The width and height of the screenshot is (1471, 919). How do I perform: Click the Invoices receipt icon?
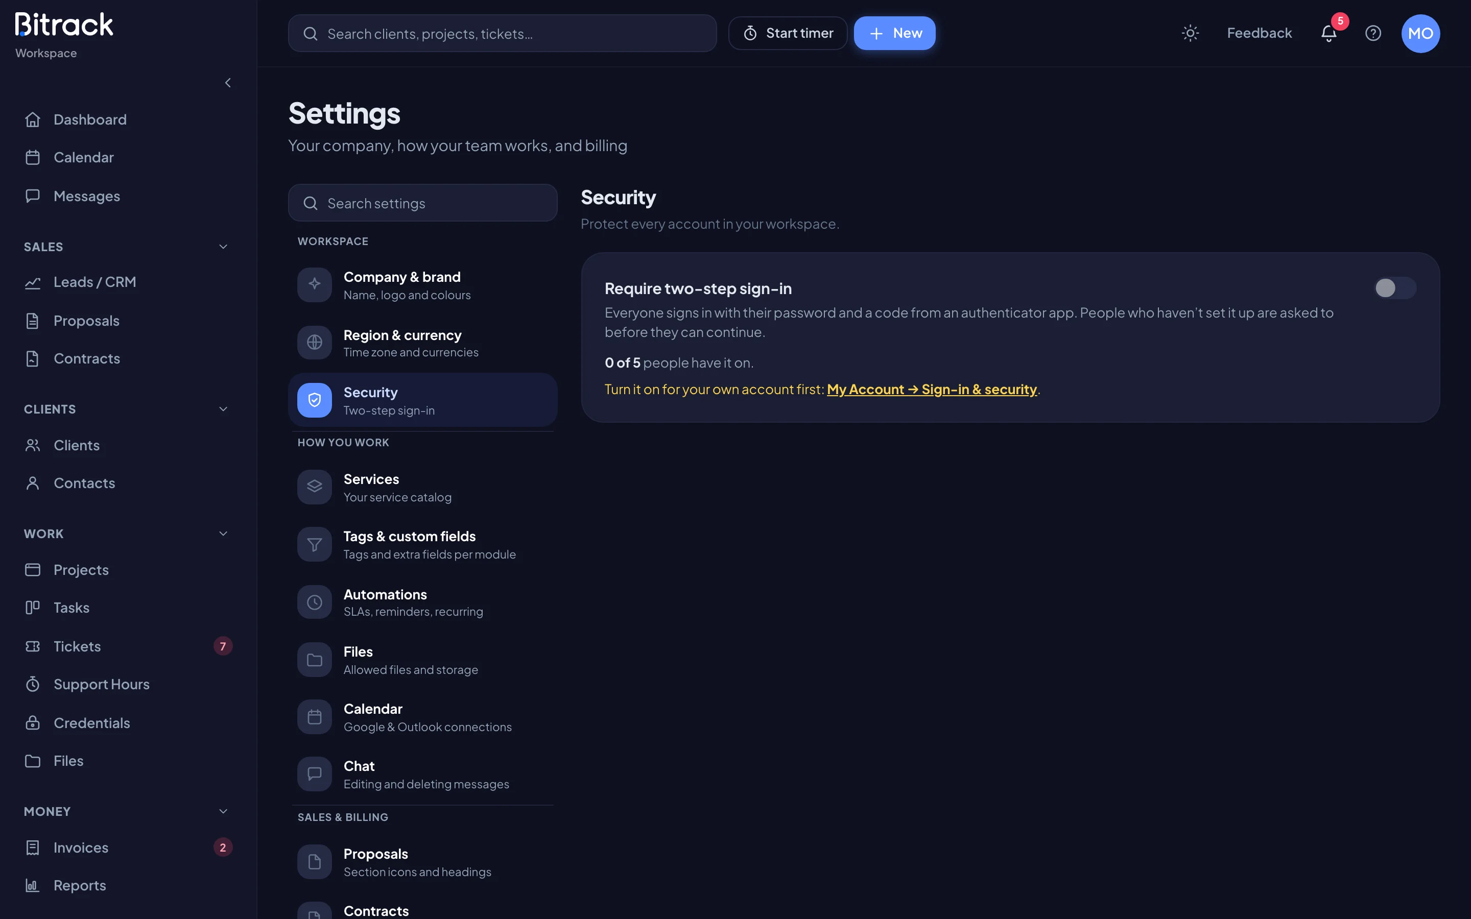click(33, 848)
